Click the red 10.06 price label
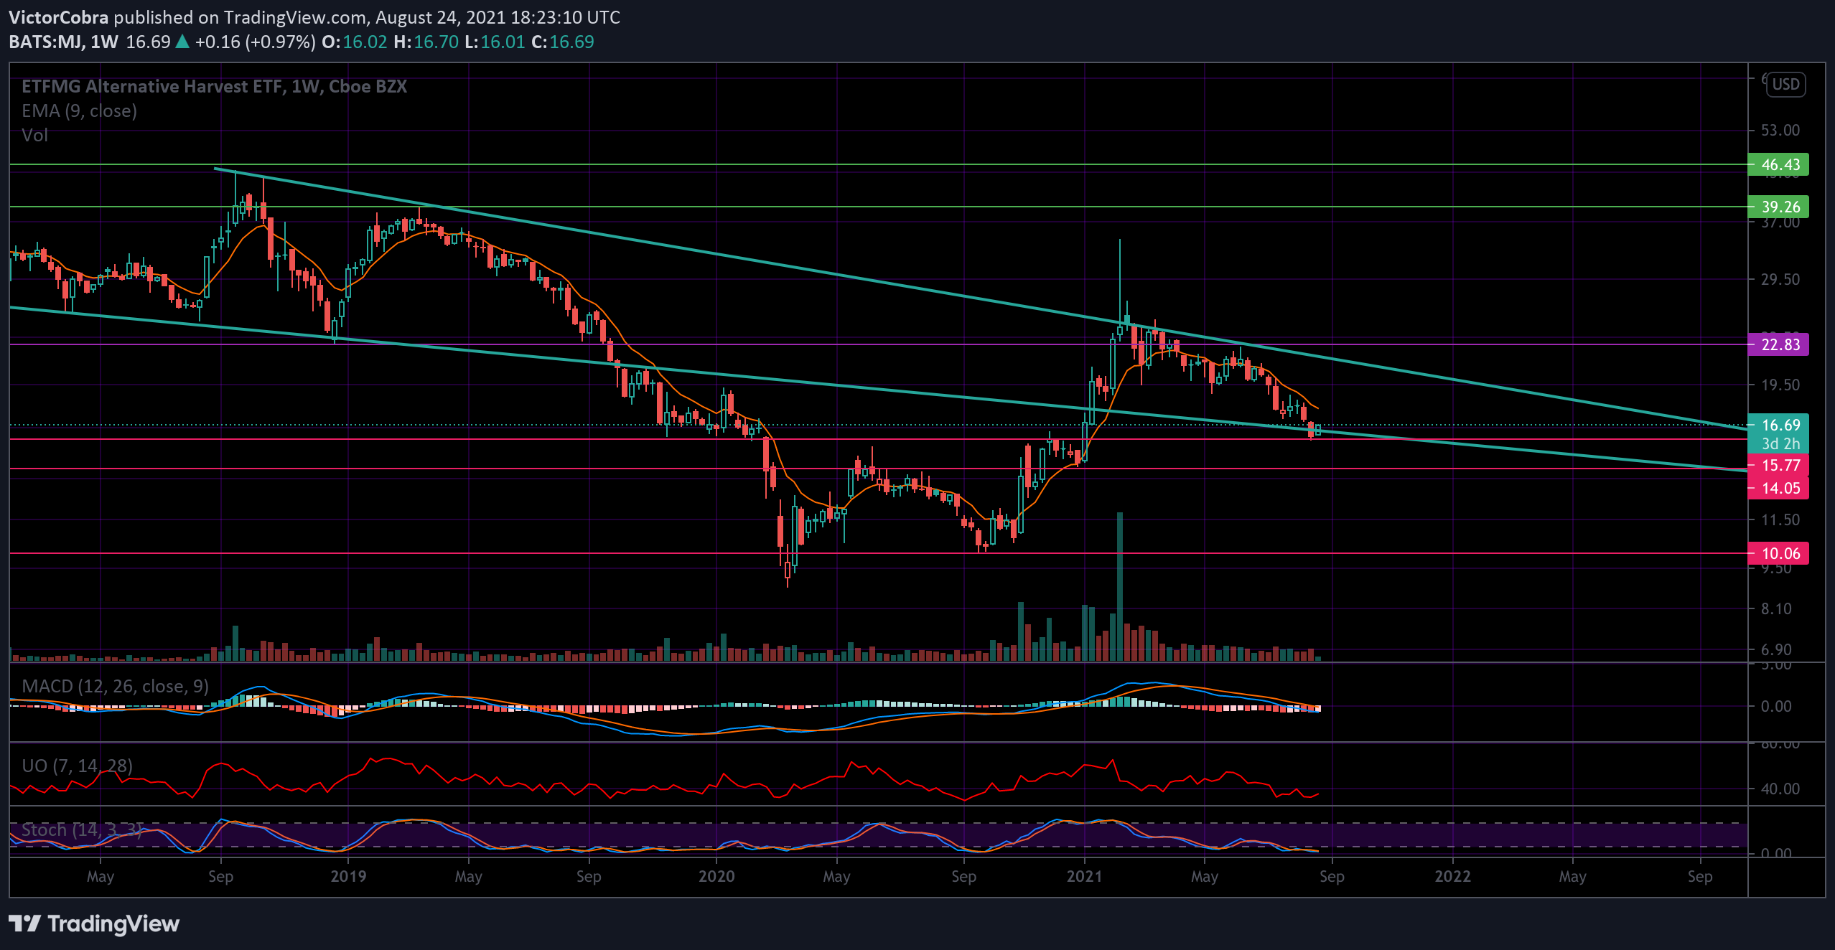The height and width of the screenshot is (950, 1835). click(x=1778, y=553)
